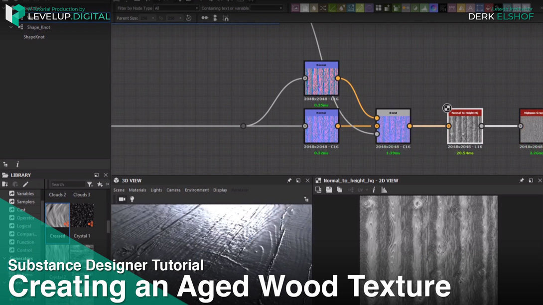Undock the 3D View panel

point(298,181)
